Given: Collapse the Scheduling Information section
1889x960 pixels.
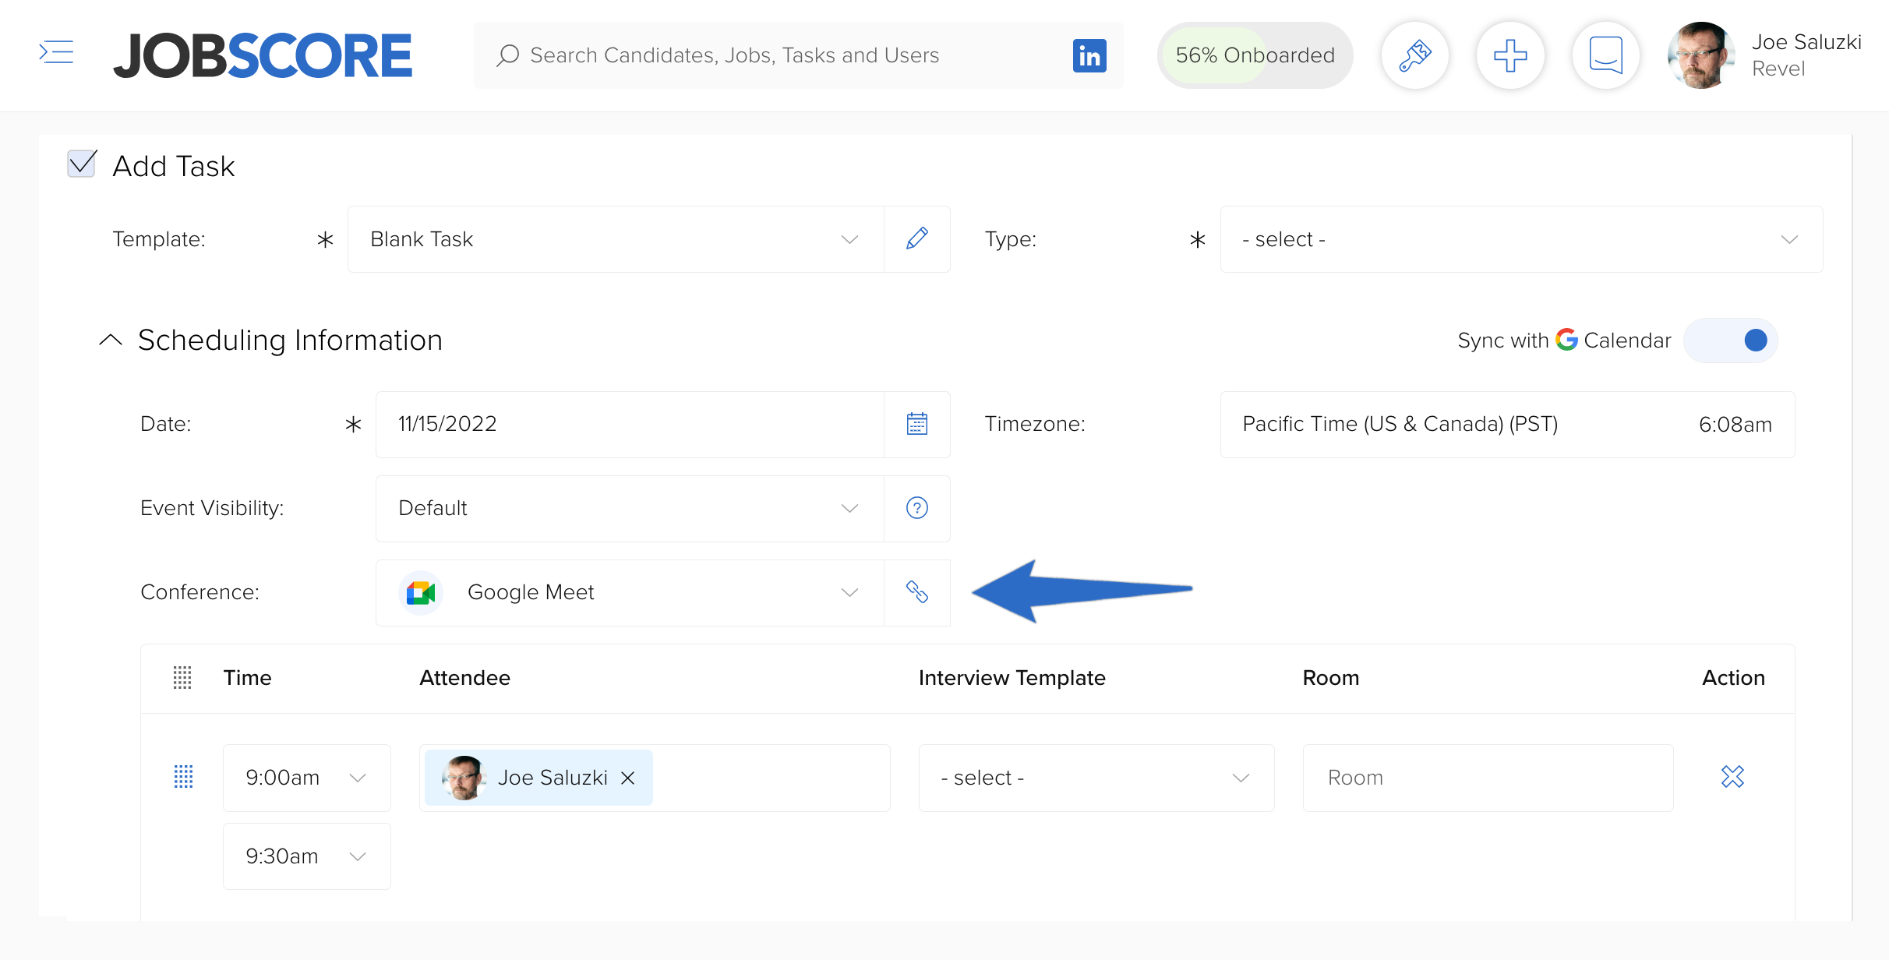Looking at the screenshot, I should [111, 340].
